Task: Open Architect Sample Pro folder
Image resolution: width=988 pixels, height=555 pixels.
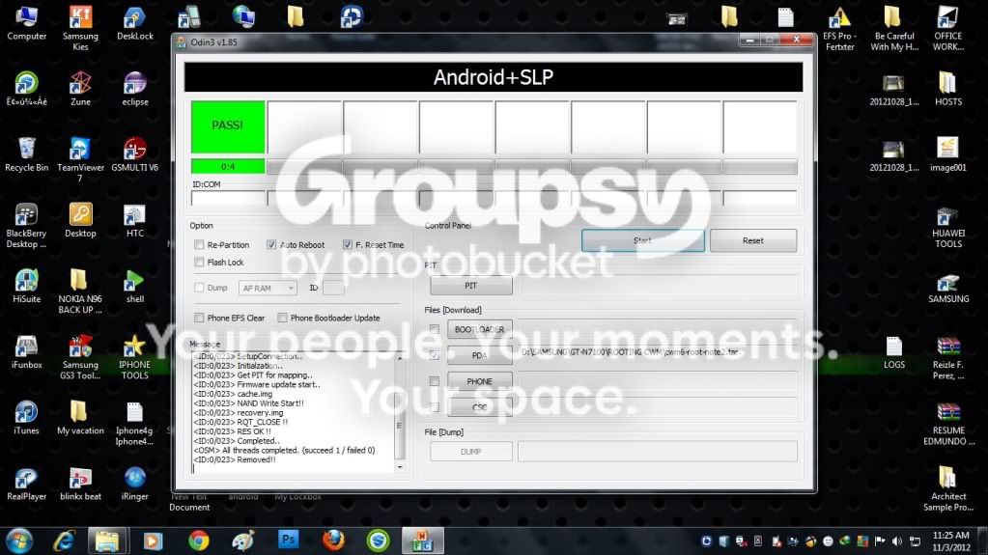Action: 948,488
